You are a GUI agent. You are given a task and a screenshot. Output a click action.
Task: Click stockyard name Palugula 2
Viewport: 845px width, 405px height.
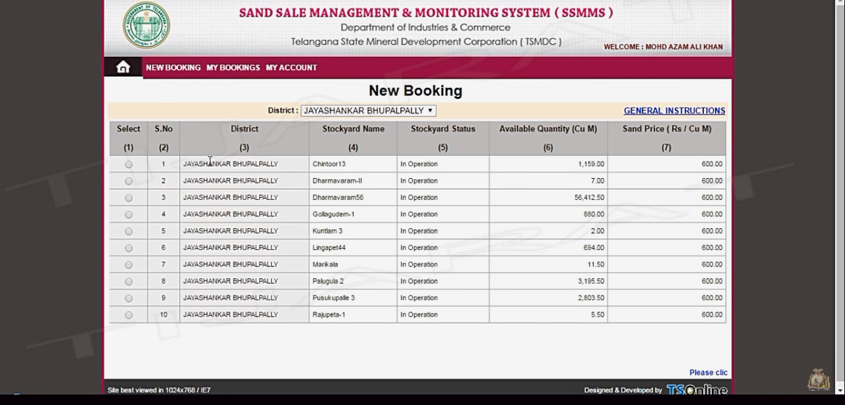coord(328,281)
